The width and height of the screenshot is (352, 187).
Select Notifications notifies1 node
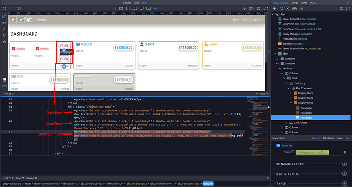[292, 39]
